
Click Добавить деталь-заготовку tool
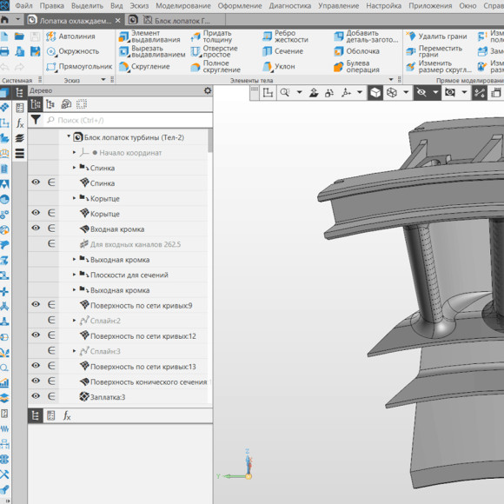point(366,36)
